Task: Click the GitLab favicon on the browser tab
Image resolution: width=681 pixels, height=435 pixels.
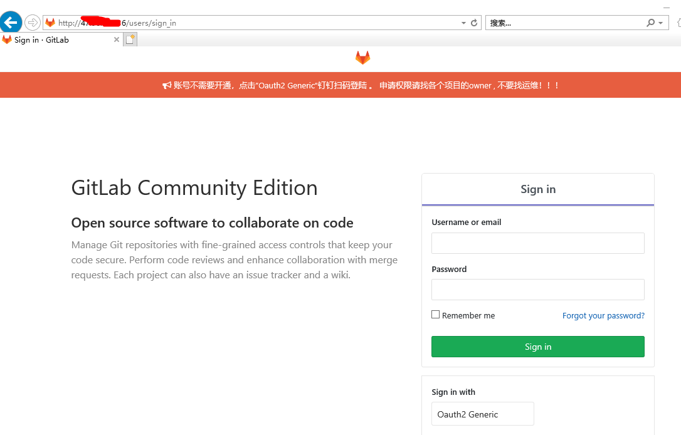Action: pos(7,39)
